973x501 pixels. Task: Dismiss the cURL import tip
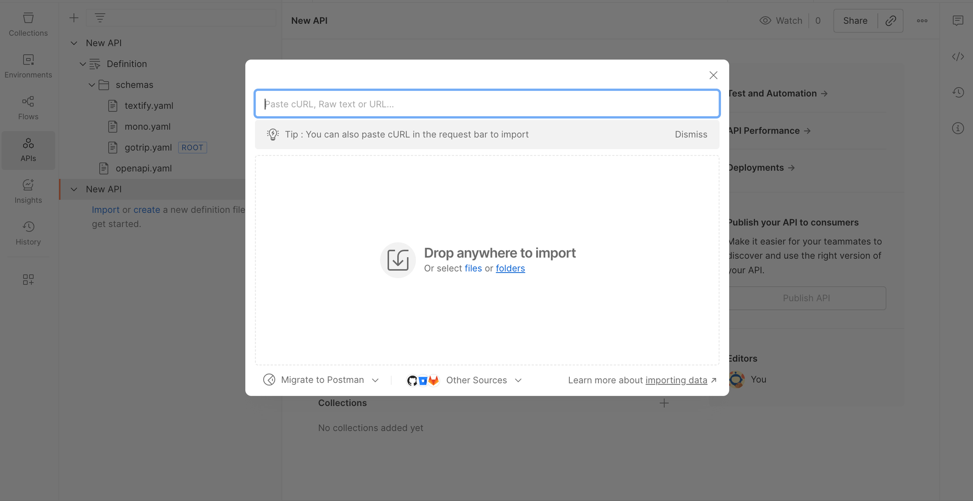click(690, 135)
